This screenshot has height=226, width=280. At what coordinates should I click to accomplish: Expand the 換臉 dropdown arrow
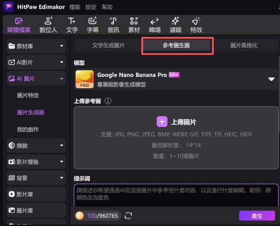tap(62, 146)
